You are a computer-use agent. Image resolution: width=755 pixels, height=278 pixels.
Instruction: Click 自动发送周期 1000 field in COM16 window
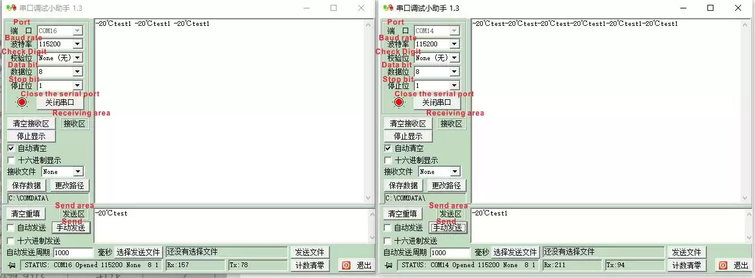[73, 253]
